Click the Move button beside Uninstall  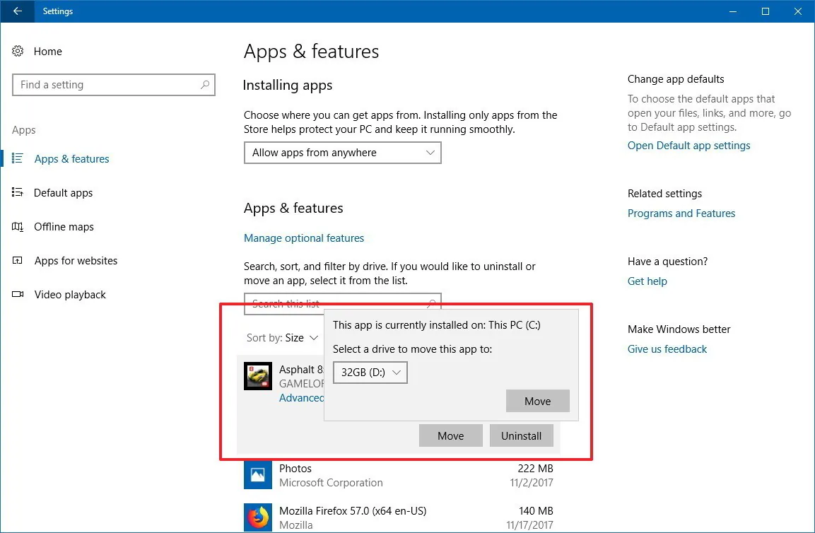click(451, 435)
